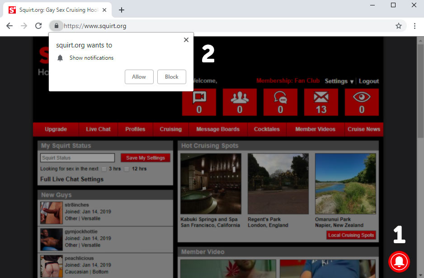View site info via the lock icon
Image resolution: width=424 pixels, height=278 pixels.
pos(56,26)
